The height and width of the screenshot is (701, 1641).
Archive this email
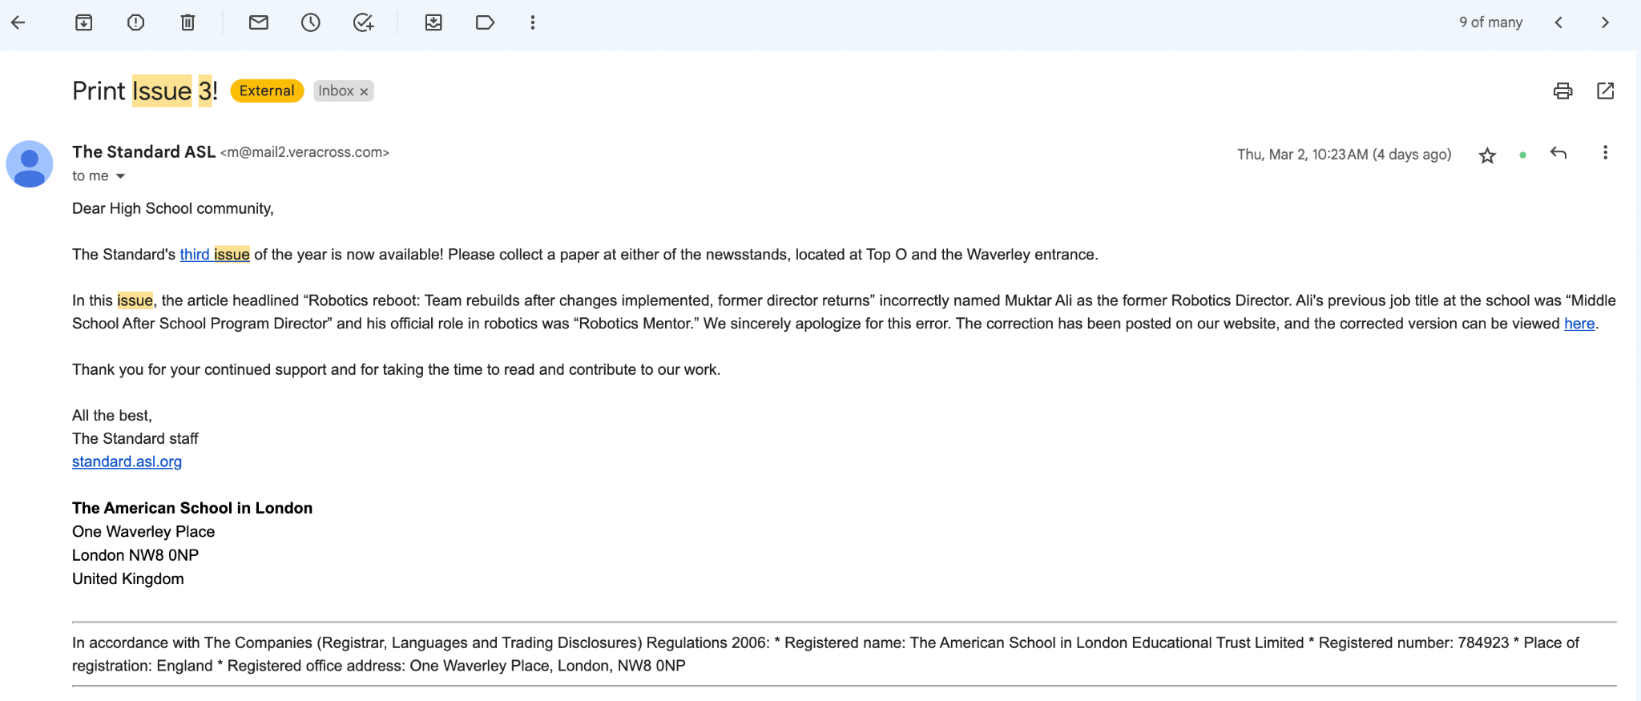pos(83,22)
